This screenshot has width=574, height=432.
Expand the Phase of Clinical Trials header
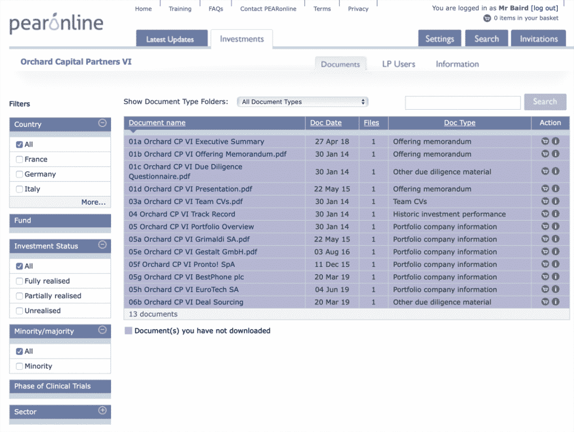click(x=60, y=386)
